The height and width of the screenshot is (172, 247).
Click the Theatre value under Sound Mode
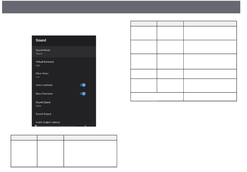coord(39,54)
